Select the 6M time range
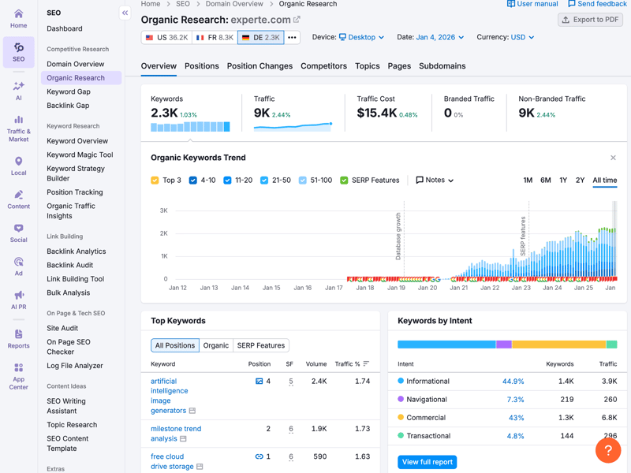Image resolution: width=631 pixels, height=473 pixels. (545, 181)
